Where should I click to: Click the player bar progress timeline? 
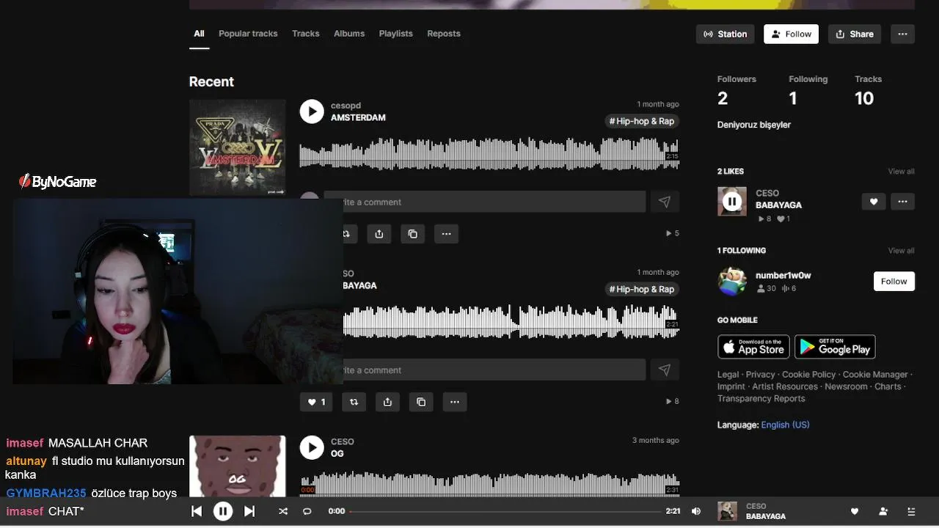click(x=505, y=511)
